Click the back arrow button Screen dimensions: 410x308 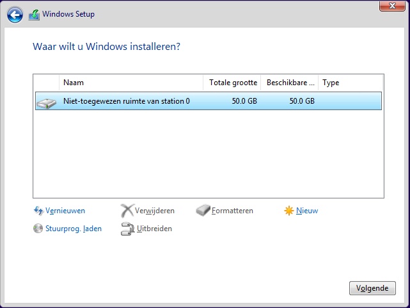[15, 14]
